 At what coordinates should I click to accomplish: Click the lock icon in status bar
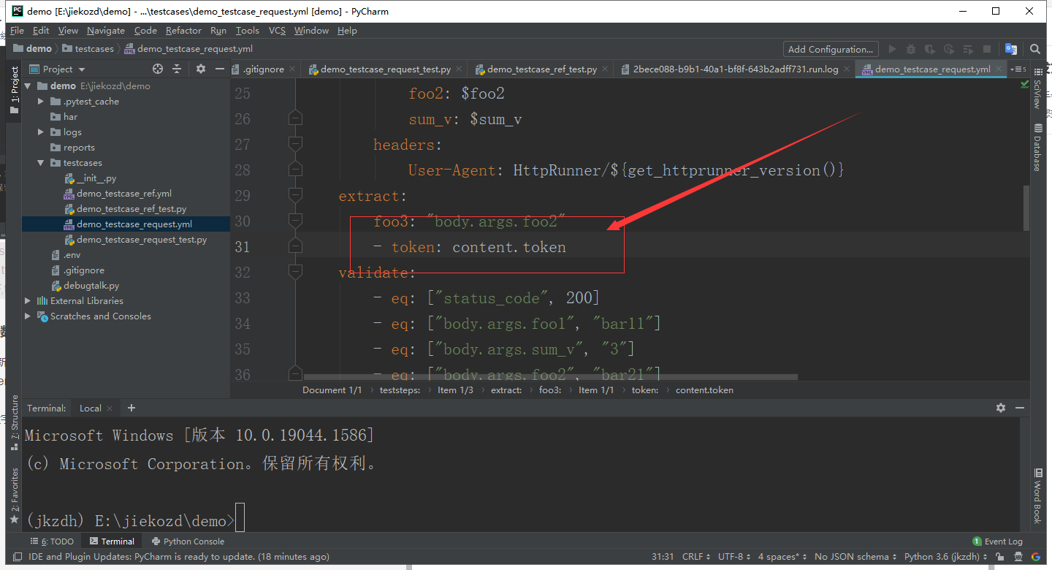click(x=1000, y=556)
